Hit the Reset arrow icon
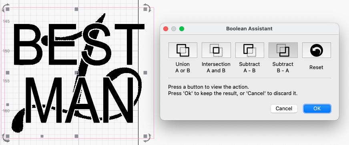349x145 pixels. pos(316,50)
